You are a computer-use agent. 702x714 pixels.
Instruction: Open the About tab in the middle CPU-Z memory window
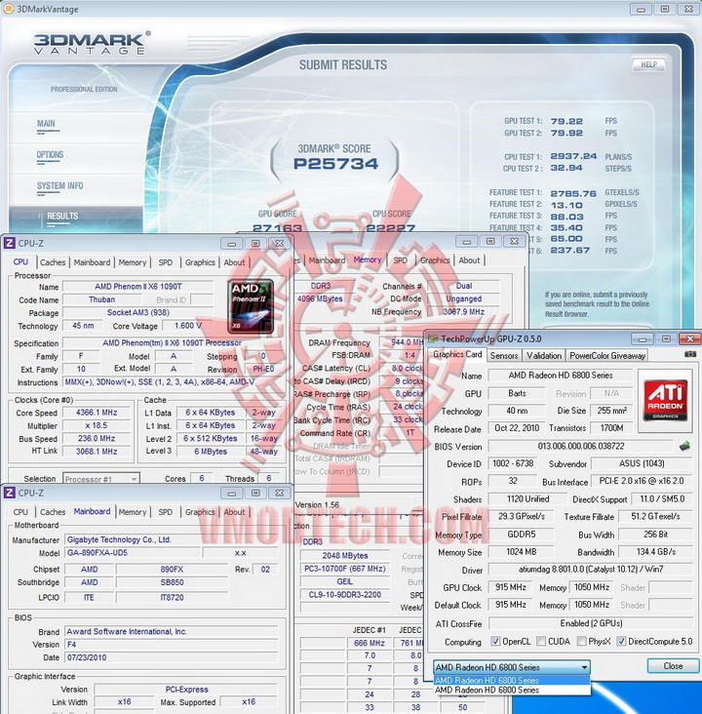tap(469, 260)
